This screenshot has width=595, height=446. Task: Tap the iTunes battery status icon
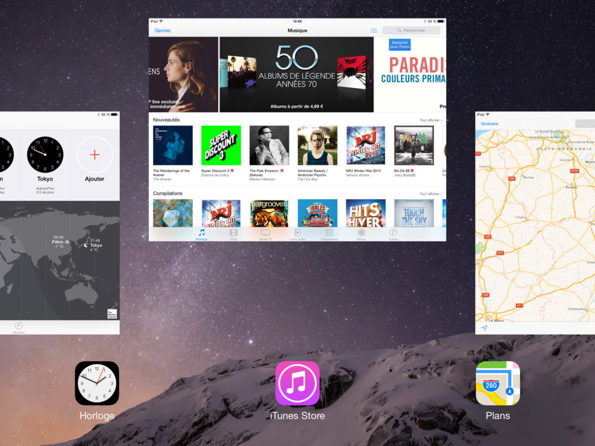coord(440,21)
